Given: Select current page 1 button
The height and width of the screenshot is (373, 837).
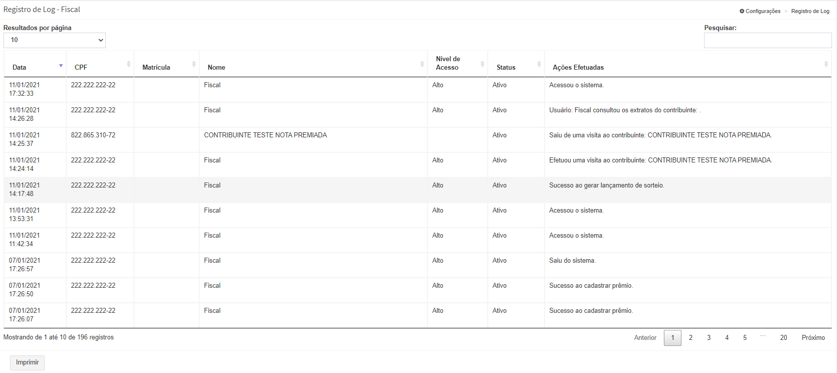Looking at the screenshot, I should (672, 338).
